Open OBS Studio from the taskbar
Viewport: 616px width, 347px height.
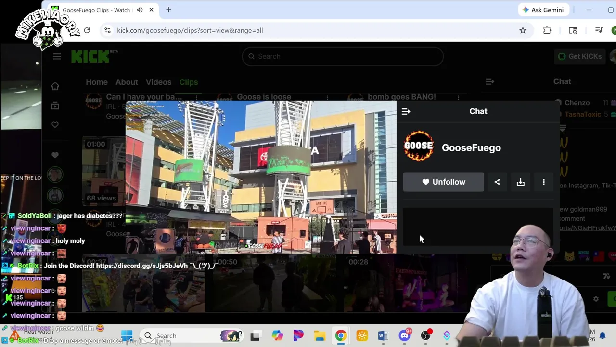click(x=426, y=336)
